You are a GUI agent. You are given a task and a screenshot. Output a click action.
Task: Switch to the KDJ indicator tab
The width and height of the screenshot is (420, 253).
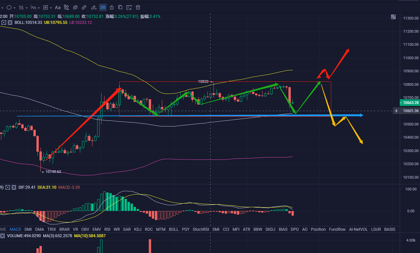pyautogui.click(x=138, y=229)
